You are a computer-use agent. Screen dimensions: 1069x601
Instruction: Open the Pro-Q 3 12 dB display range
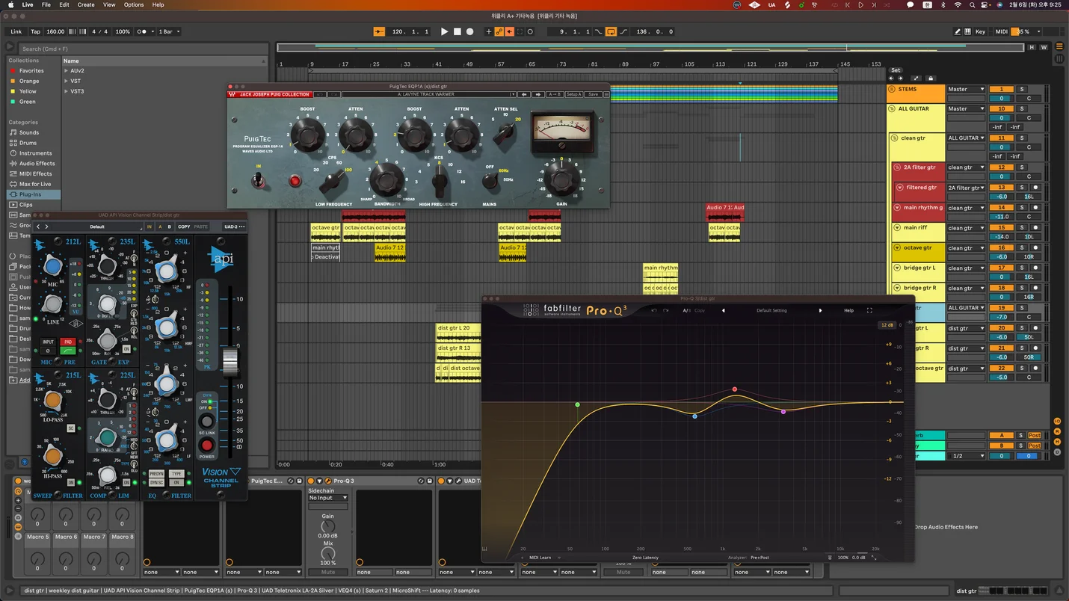pyautogui.click(x=887, y=325)
